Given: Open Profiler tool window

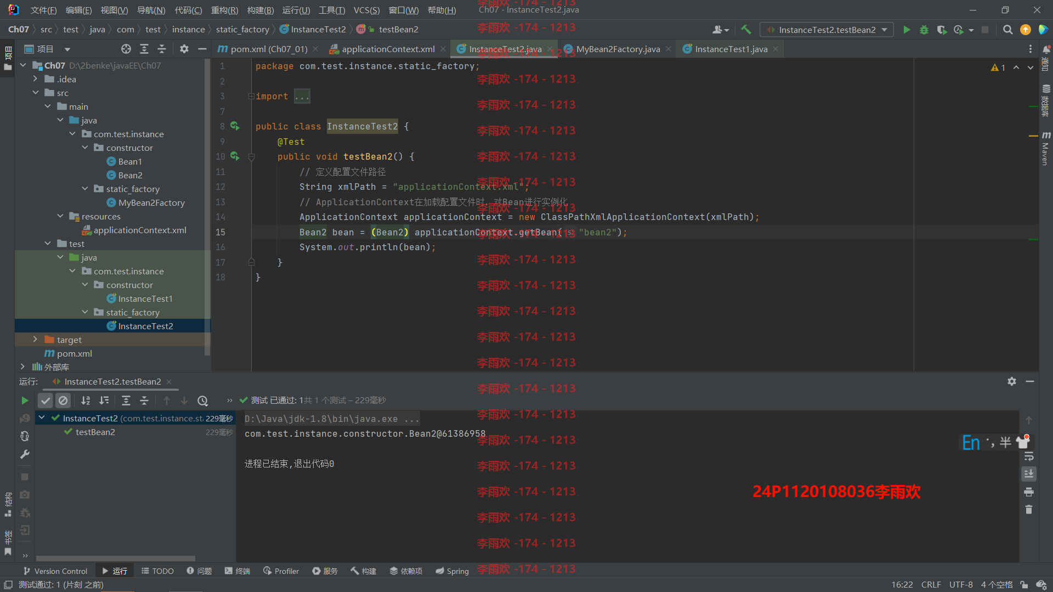Looking at the screenshot, I should (281, 571).
